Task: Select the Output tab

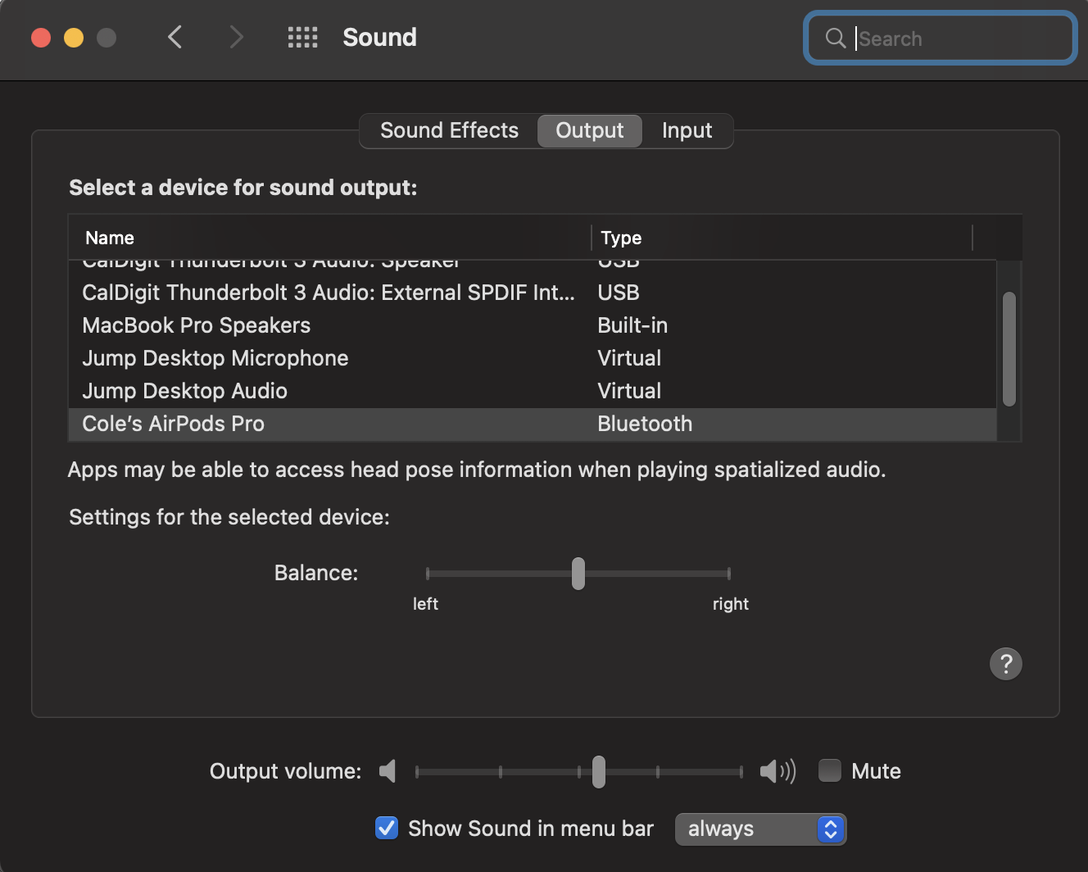Action: click(x=589, y=131)
